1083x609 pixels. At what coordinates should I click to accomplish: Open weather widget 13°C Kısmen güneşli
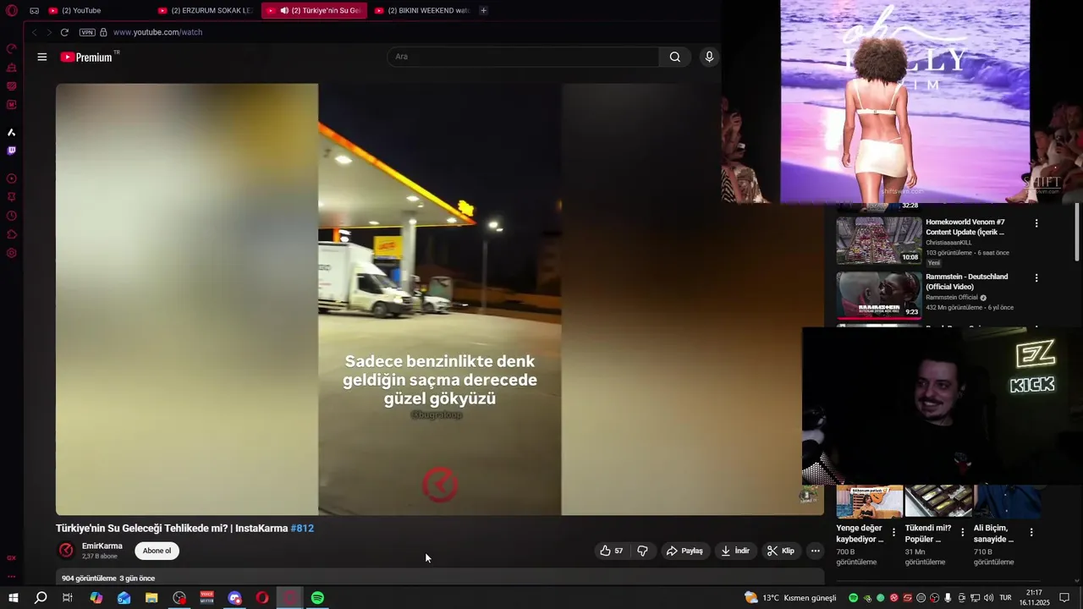click(x=790, y=598)
